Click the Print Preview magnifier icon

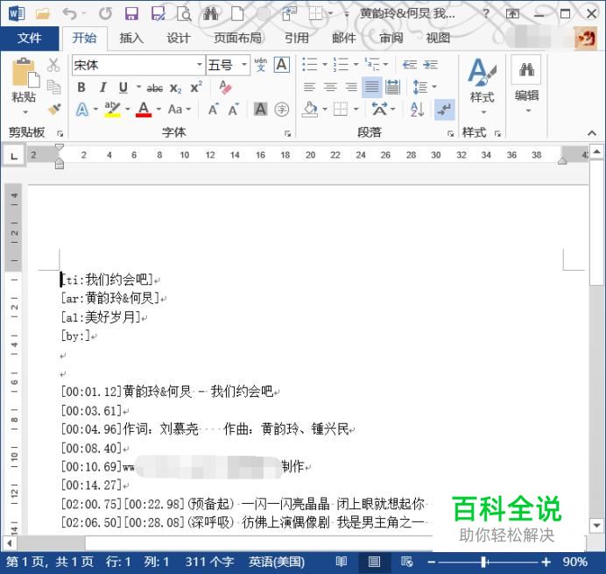point(184,14)
